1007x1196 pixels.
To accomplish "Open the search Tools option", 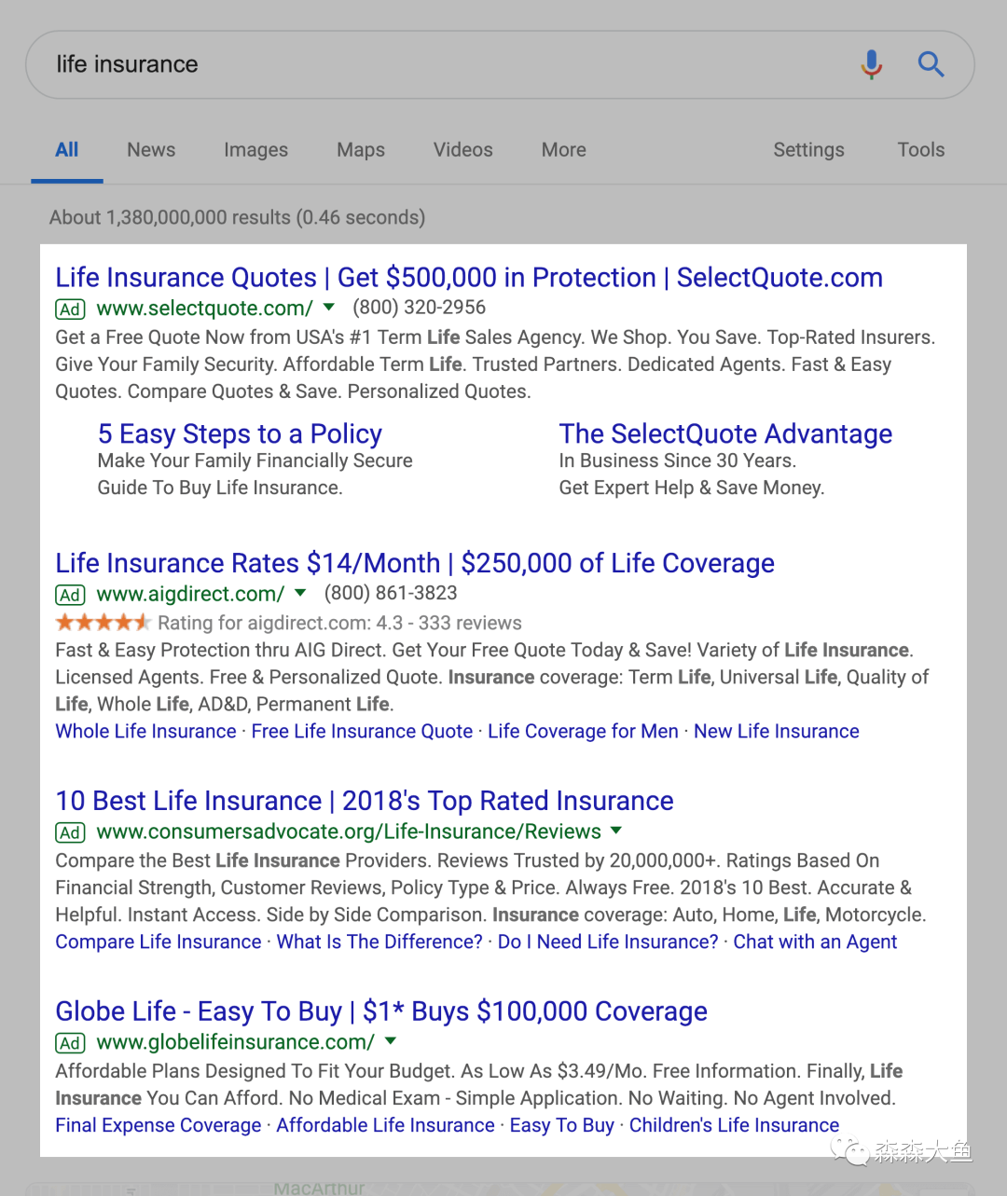I will (x=920, y=150).
